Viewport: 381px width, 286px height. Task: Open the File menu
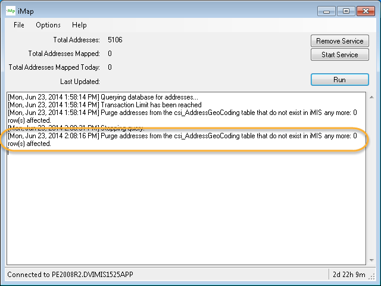click(x=19, y=25)
